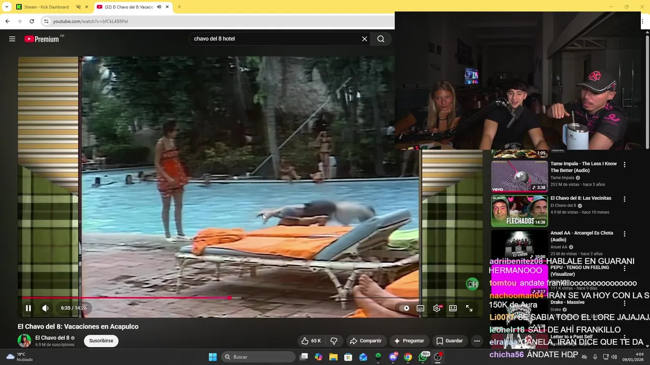Open the Windows Start menu

pos(213,357)
